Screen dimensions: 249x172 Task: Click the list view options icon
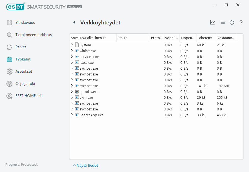pos(222,22)
